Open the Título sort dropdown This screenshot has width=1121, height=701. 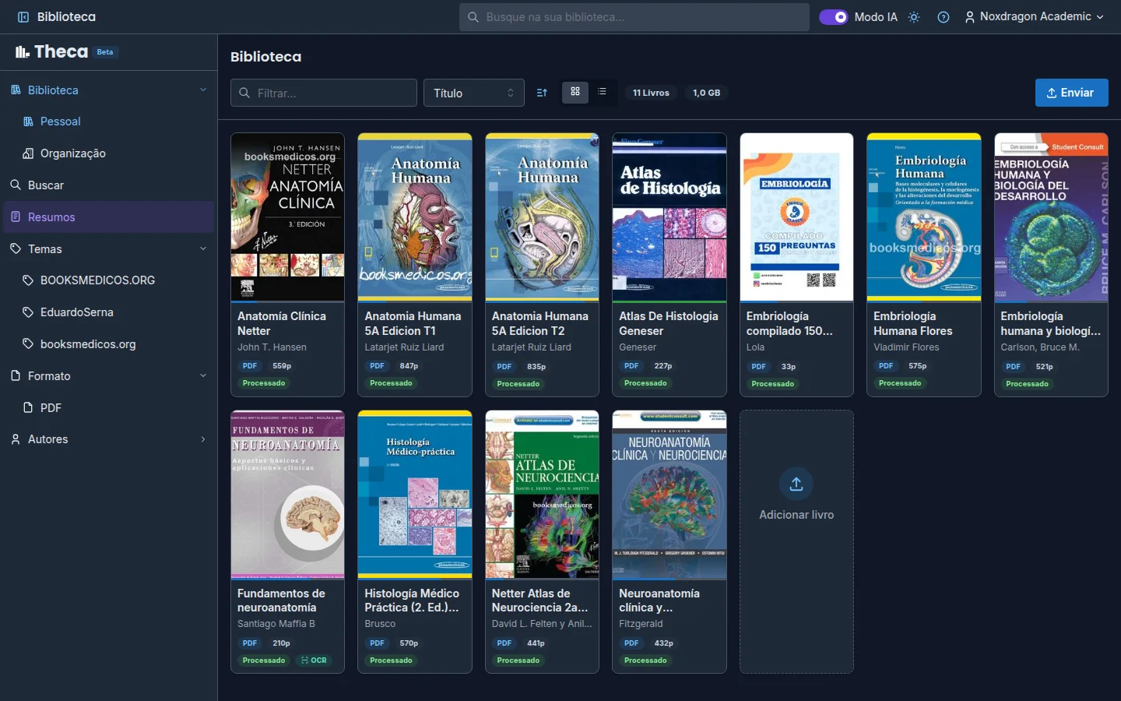(473, 93)
